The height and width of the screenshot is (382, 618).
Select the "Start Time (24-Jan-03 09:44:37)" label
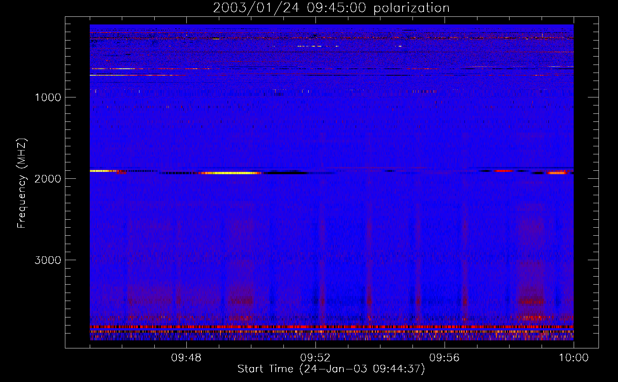pos(331,369)
